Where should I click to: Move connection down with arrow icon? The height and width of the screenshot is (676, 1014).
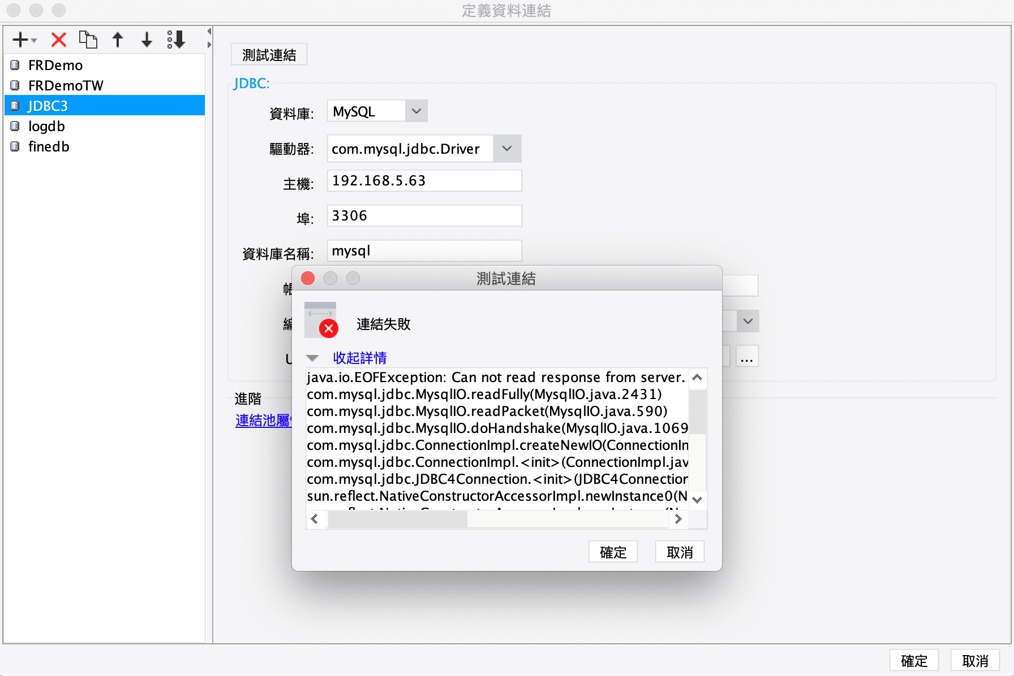tap(147, 40)
